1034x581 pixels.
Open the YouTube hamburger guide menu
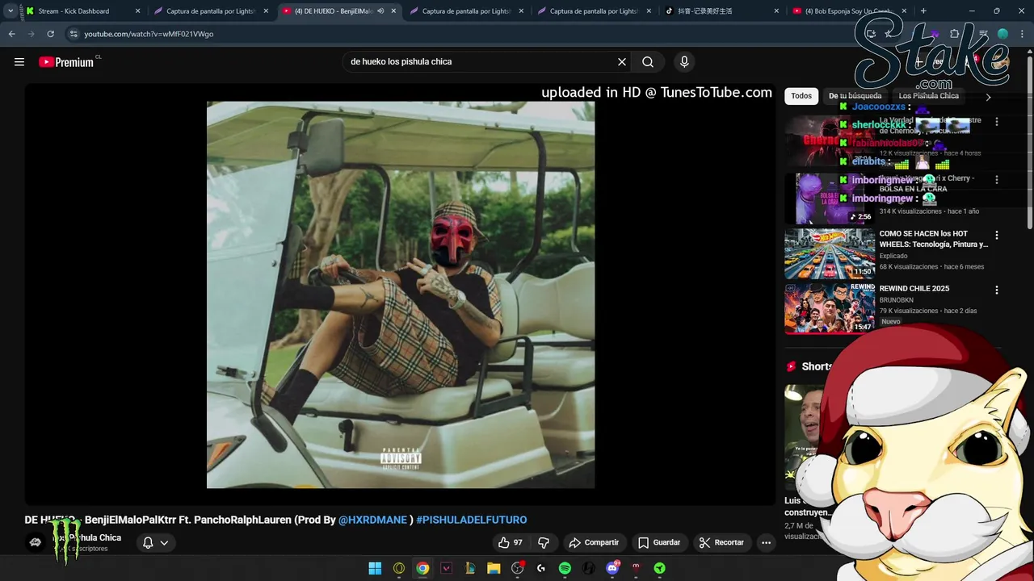click(x=19, y=62)
